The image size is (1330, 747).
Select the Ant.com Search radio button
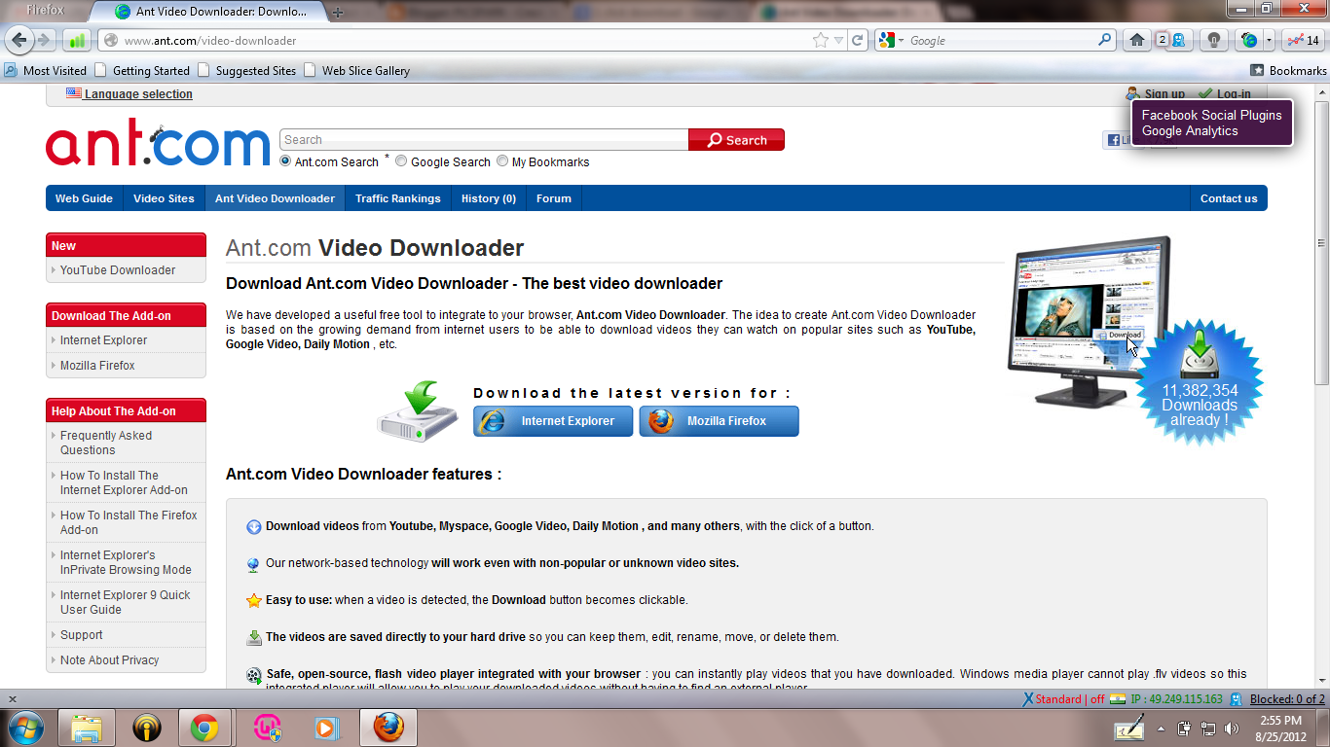tap(286, 161)
